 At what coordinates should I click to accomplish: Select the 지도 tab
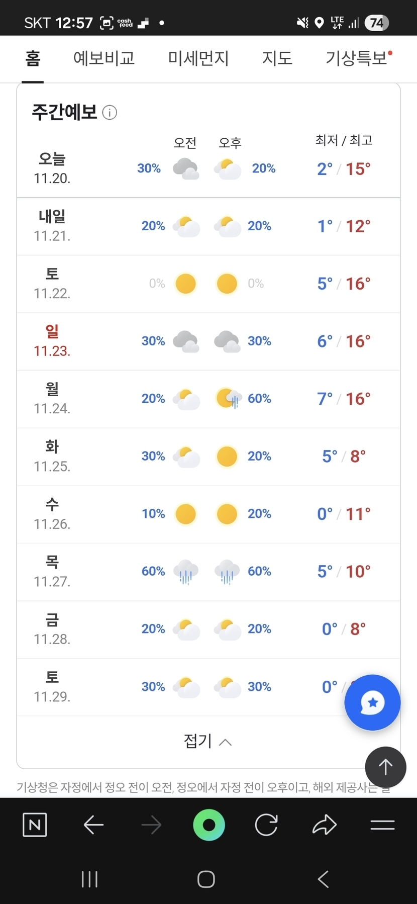277,59
